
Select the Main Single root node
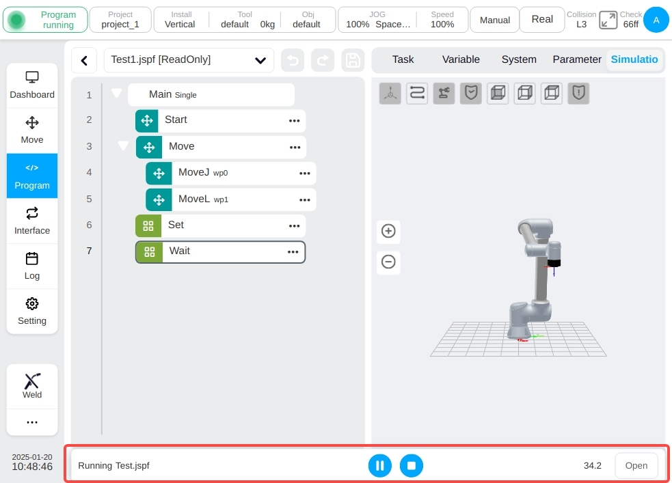coord(211,95)
